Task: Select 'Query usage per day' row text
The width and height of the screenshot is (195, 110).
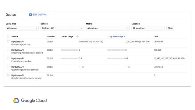Action: [21, 44]
